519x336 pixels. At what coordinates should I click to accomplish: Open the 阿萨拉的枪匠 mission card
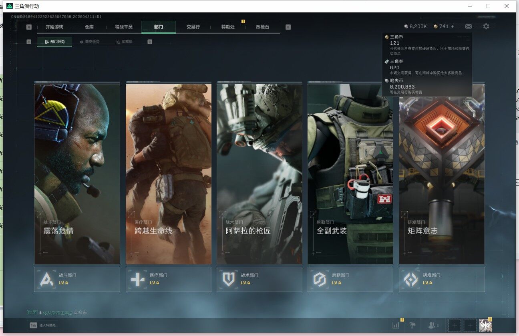coord(259,173)
